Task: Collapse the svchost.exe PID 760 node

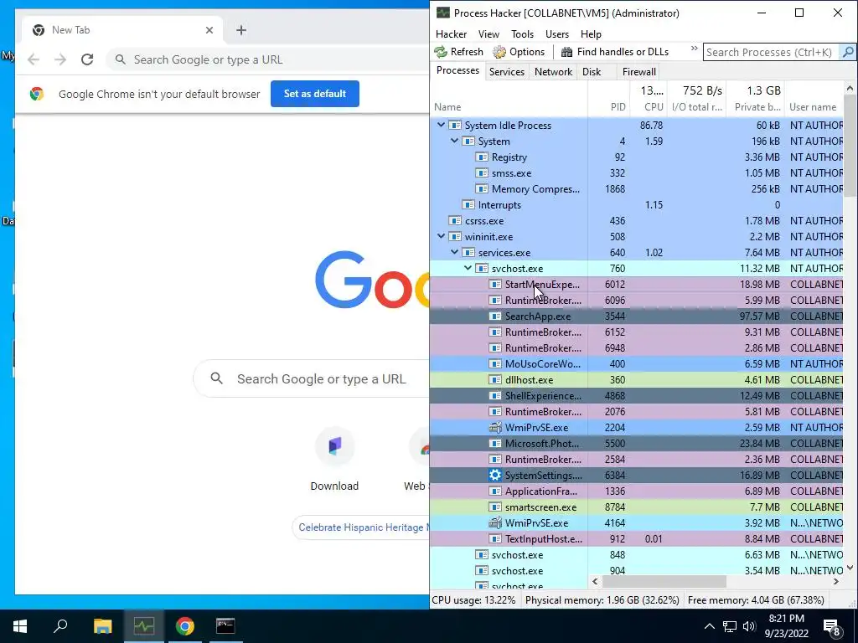Action: coord(468,269)
